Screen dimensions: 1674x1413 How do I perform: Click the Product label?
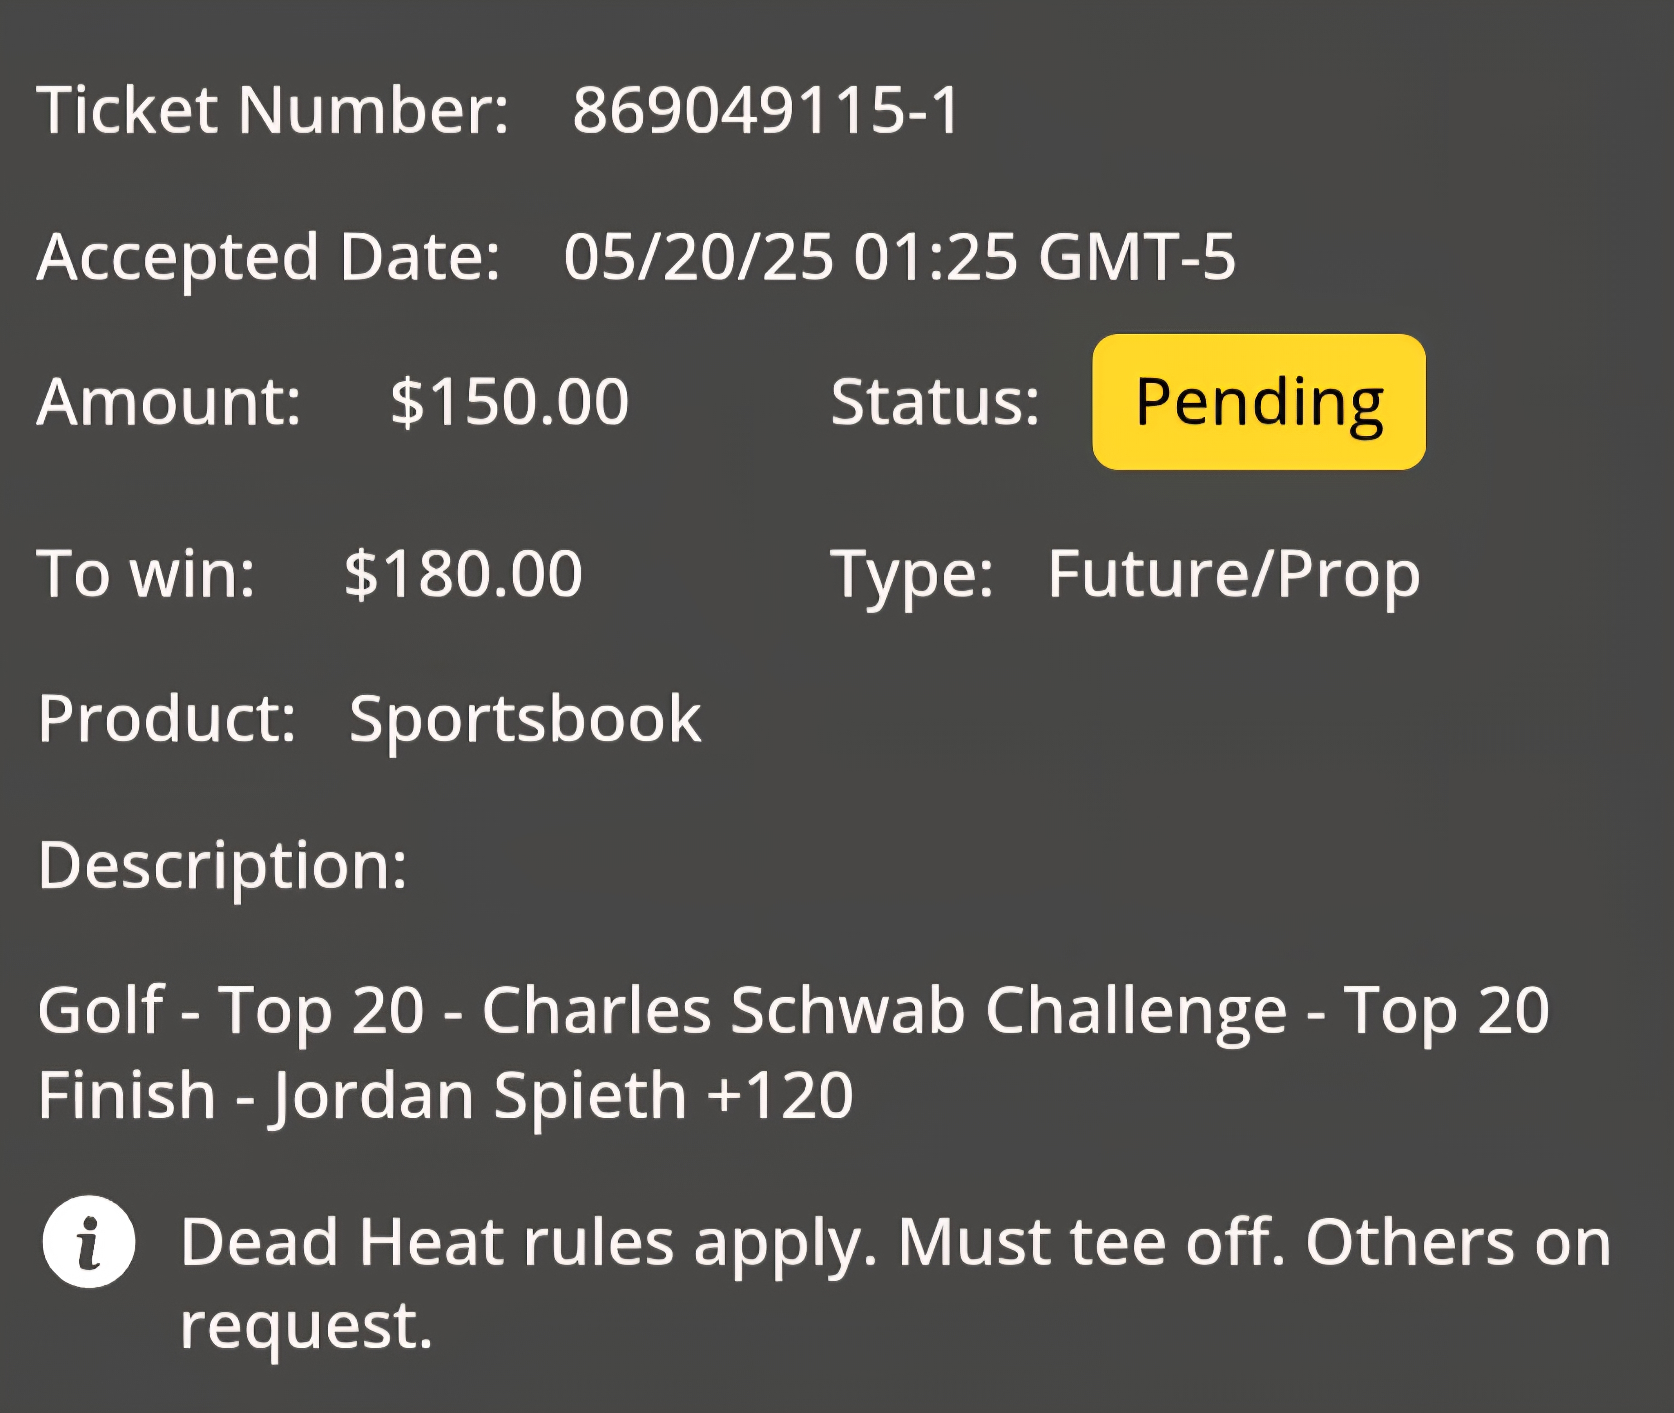coord(167,719)
